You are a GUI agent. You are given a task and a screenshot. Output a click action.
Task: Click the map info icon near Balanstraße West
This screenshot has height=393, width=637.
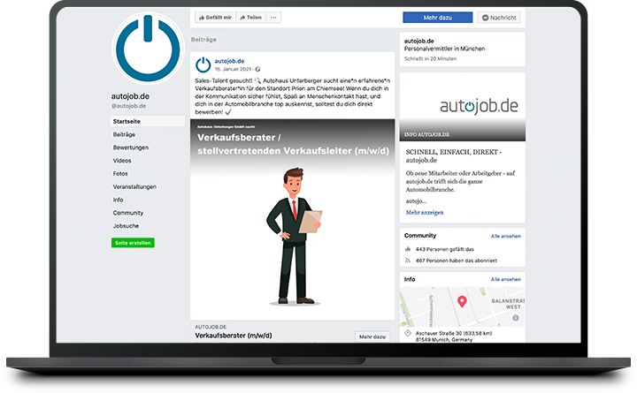516,318
